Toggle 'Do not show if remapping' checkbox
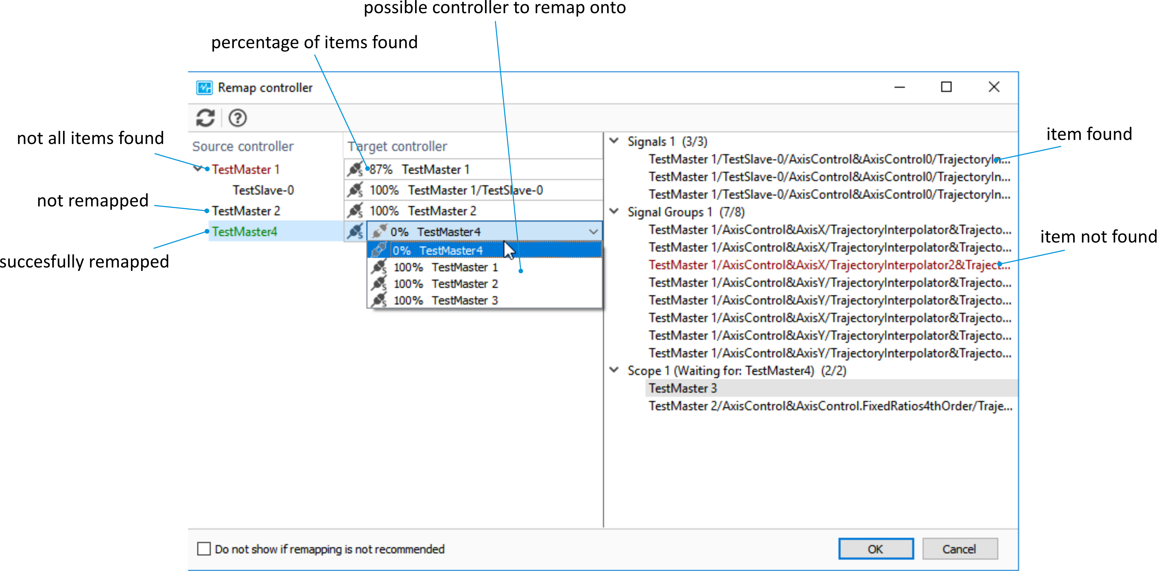The image size is (1158, 571). click(204, 548)
